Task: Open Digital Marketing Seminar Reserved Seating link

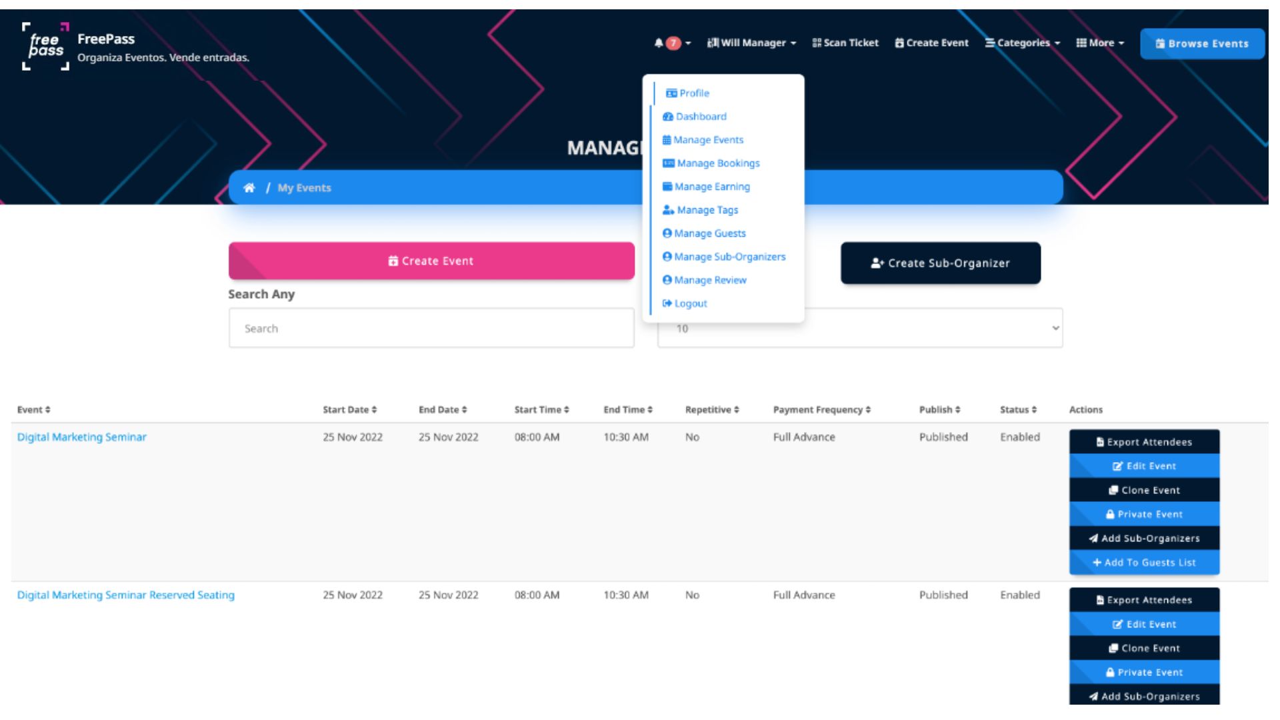Action: [126, 595]
